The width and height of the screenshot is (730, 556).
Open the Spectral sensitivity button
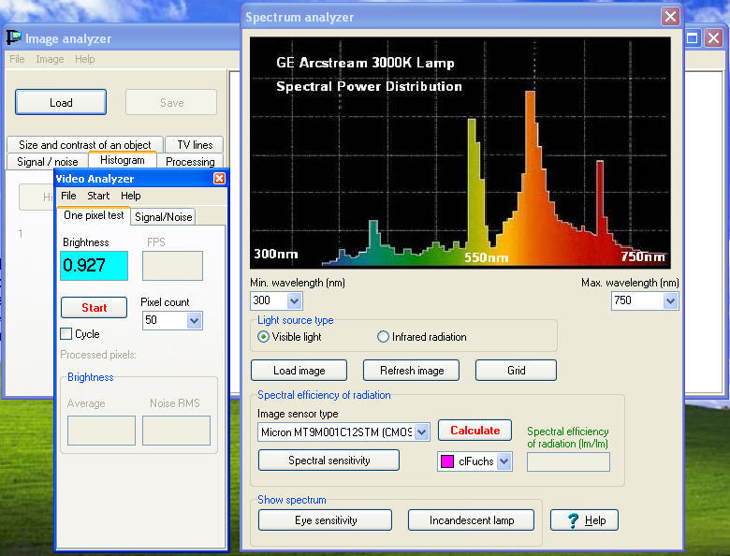(x=328, y=461)
